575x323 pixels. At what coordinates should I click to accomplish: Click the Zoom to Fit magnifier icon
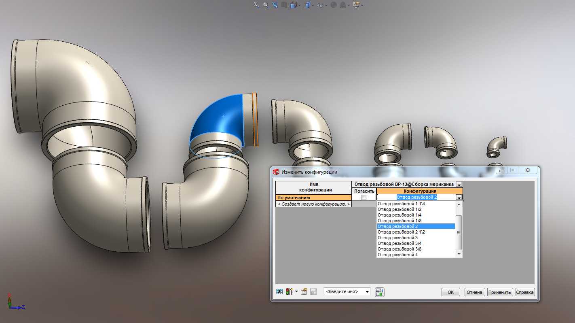tap(256, 5)
